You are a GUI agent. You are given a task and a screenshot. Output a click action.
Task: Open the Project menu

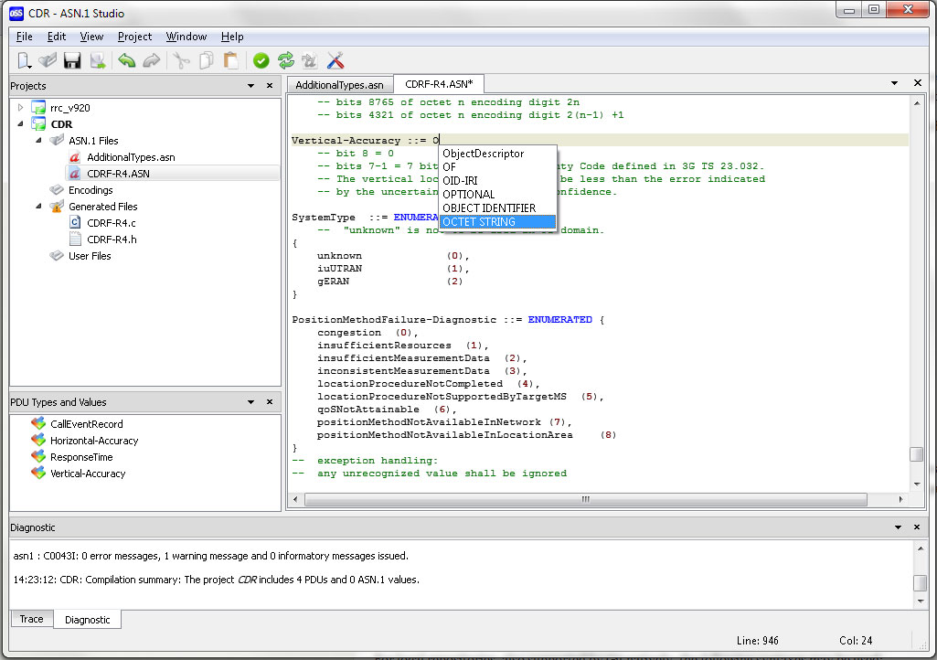tap(134, 37)
